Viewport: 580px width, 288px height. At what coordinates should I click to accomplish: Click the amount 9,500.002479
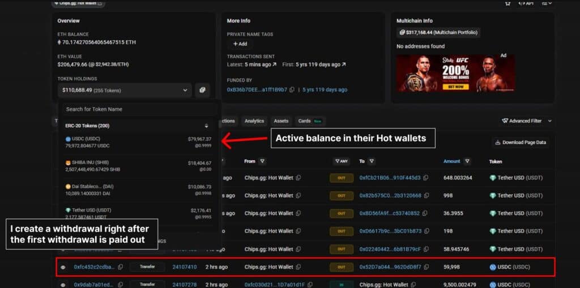pyautogui.click(x=459, y=285)
